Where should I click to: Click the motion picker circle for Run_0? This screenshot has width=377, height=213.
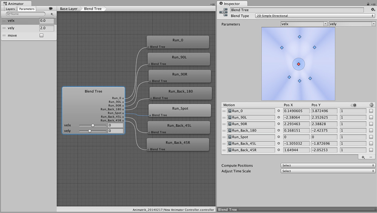click(x=279, y=111)
